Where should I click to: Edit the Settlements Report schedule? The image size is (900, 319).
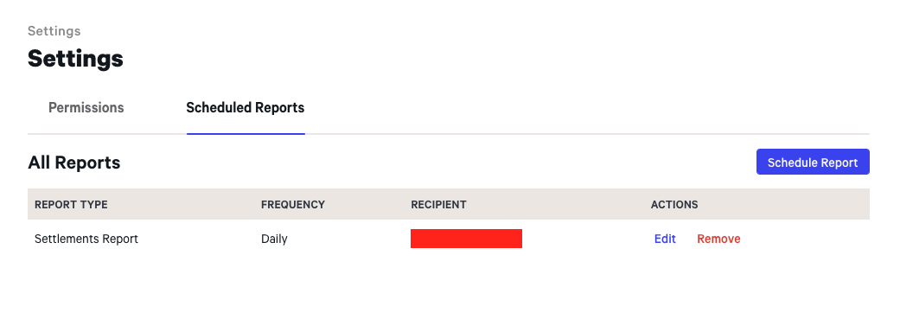pos(665,239)
